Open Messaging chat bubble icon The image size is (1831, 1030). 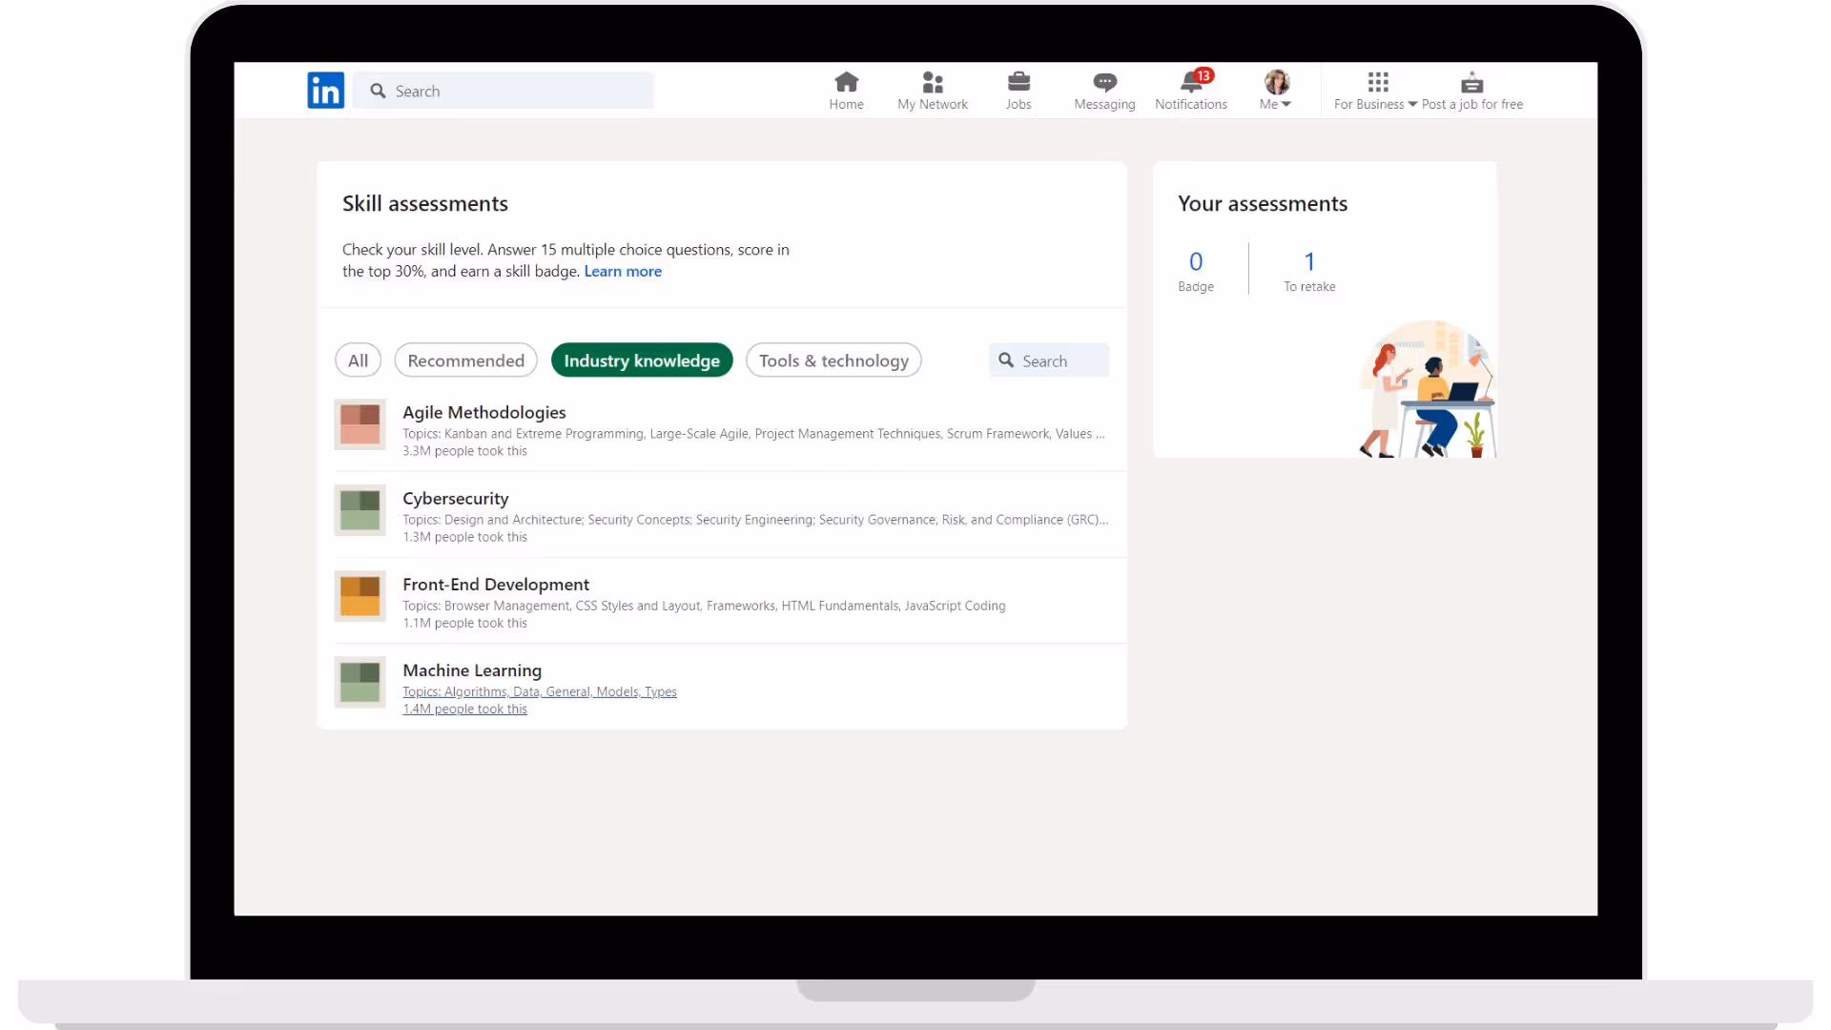[x=1104, y=82]
